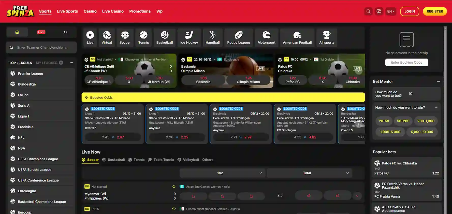This screenshot has width=452, height=214.
Task: Open Premier League in top leagues
Action: [x=41, y=74]
